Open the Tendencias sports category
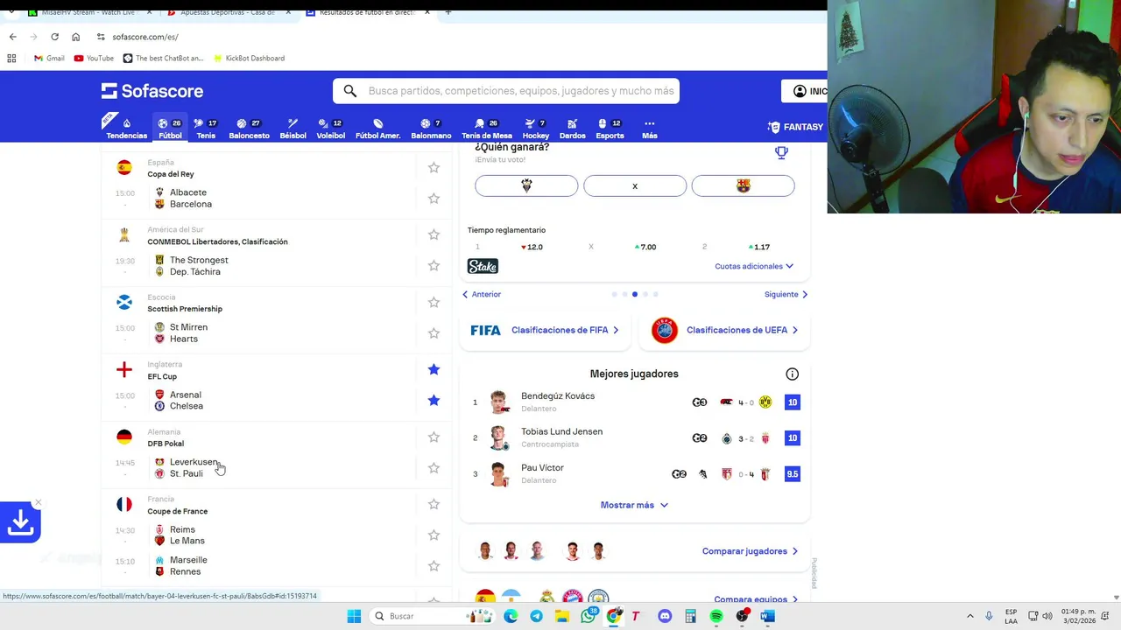 click(127, 129)
